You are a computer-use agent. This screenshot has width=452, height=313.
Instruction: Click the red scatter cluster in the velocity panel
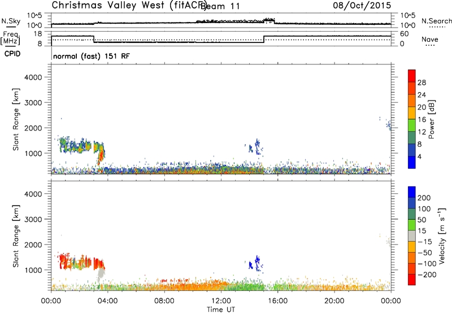pyautogui.click(x=81, y=261)
